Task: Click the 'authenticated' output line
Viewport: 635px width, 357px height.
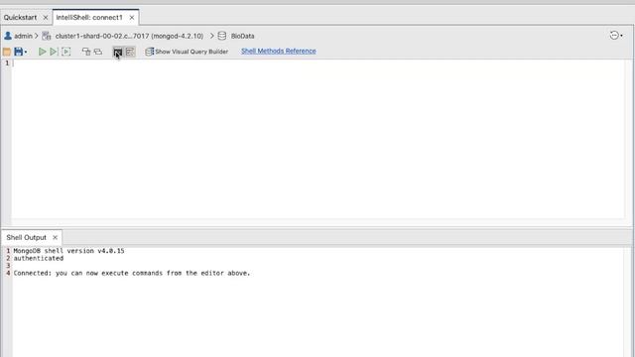Action: click(39, 258)
